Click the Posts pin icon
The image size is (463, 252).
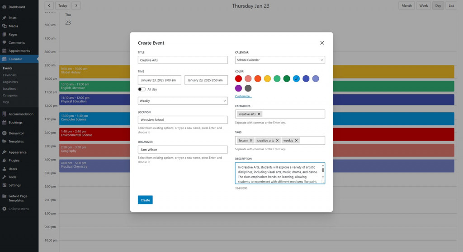pos(4,18)
